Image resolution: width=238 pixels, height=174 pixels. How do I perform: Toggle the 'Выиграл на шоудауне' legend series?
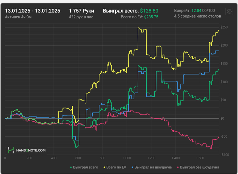152,167
